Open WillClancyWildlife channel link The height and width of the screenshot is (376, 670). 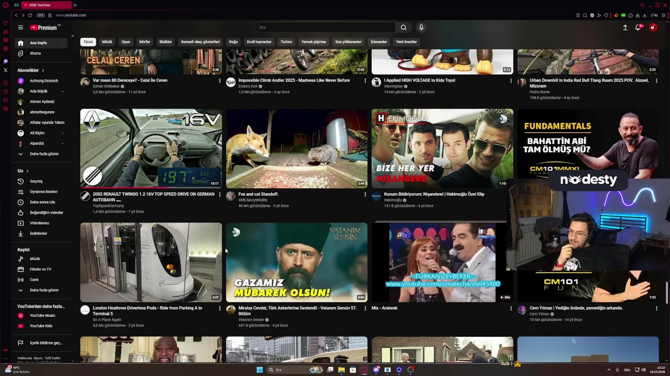point(253,200)
